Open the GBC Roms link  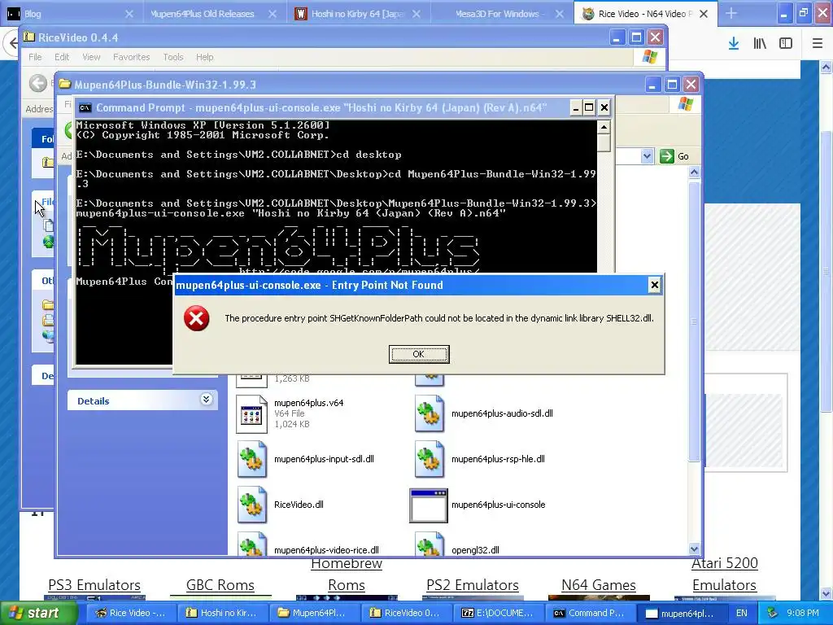pos(220,585)
